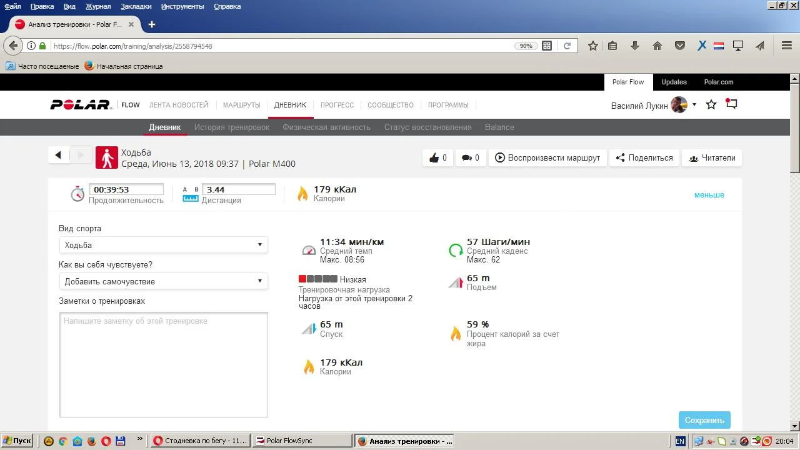Go to previous training with left arrow
Viewport: 800px width, 450px height.
(x=58, y=156)
